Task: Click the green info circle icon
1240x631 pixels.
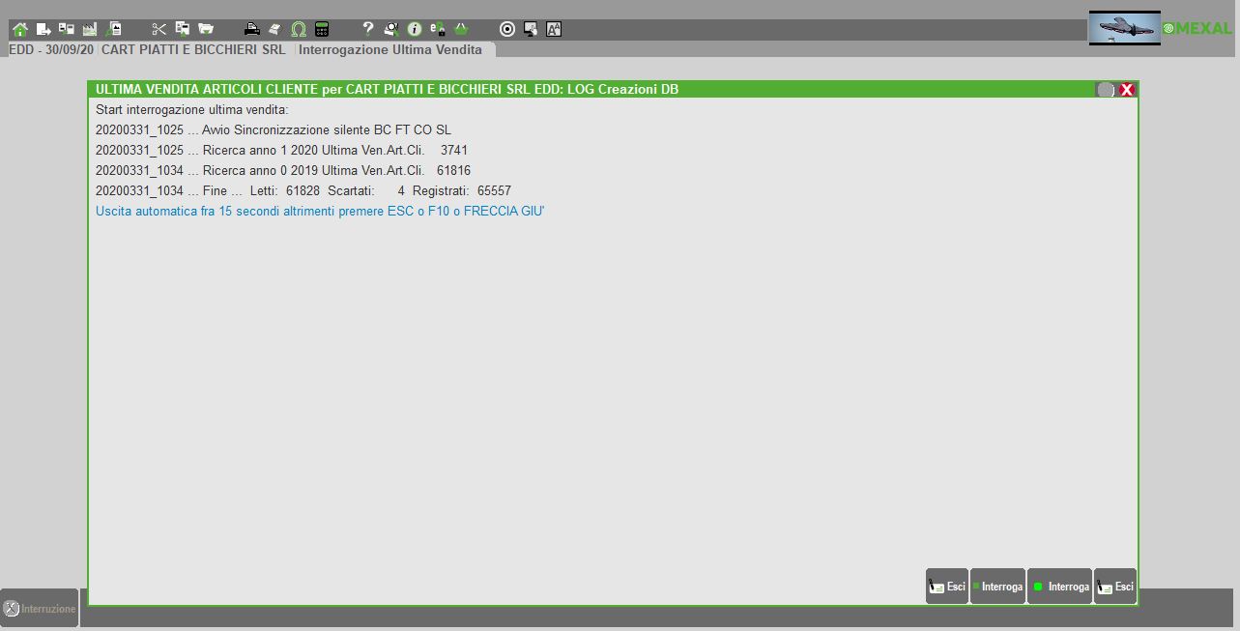Action: coord(415,29)
